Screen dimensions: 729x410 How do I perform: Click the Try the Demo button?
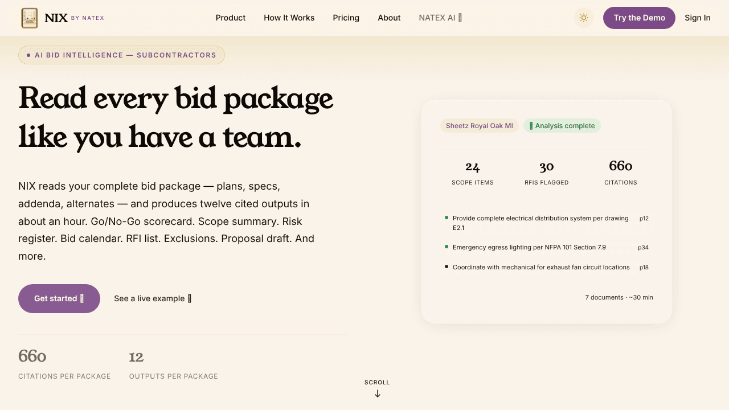click(639, 18)
